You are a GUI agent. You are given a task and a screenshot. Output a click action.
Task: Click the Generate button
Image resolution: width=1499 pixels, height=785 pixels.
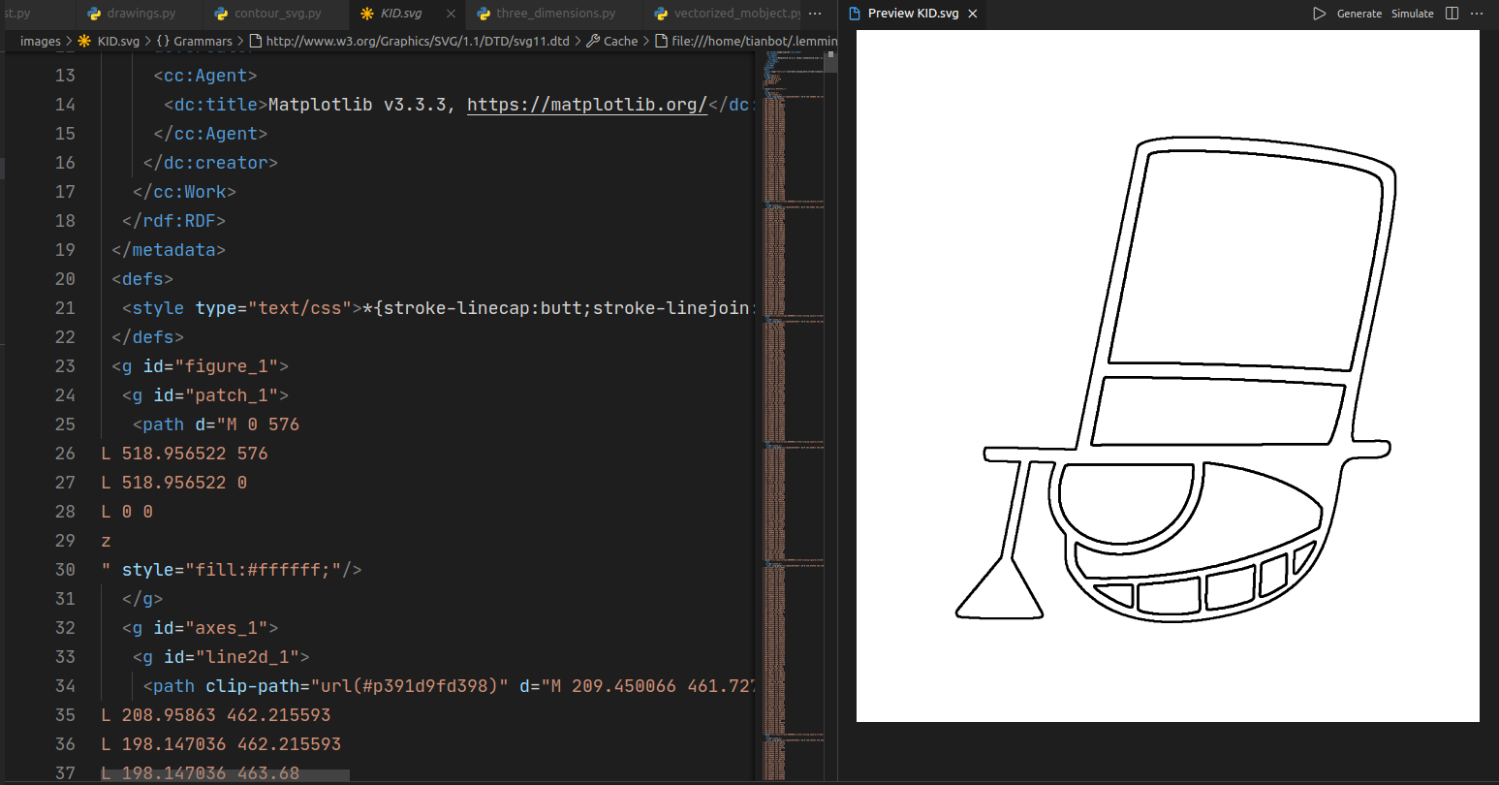click(1359, 14)
